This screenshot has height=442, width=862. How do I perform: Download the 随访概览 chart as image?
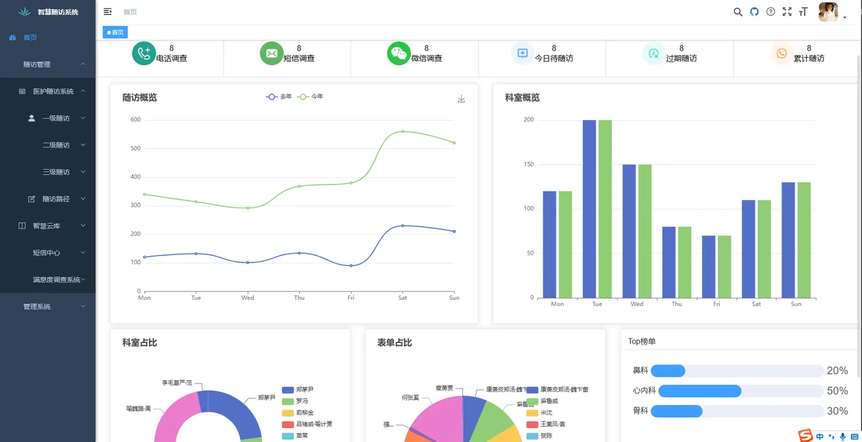point(461,99)
